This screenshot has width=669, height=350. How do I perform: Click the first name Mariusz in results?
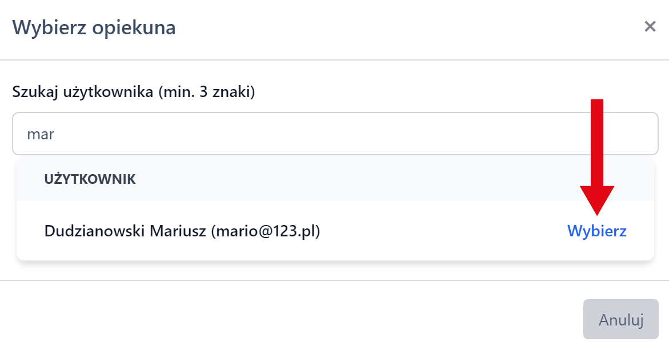coord(178,231)
